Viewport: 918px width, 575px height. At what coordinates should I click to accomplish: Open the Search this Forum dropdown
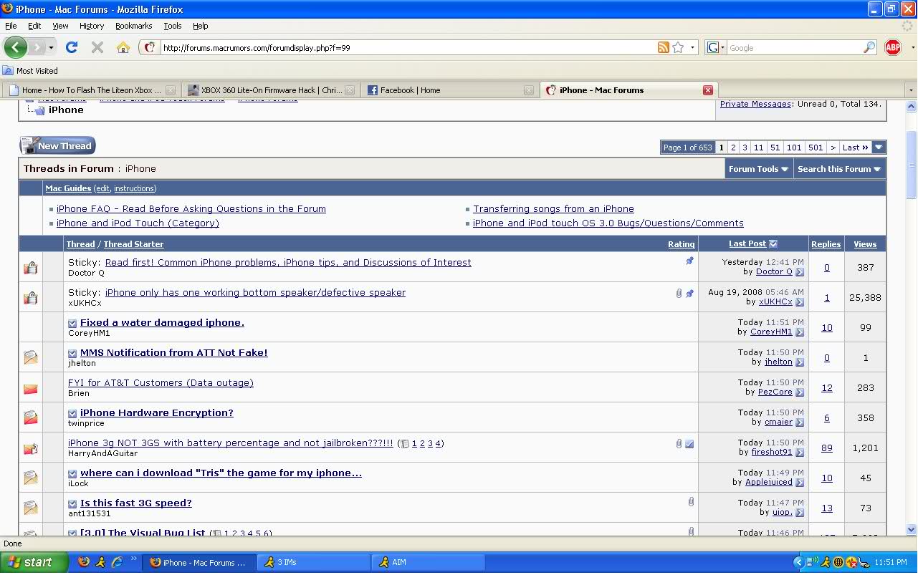pos(839,169)
